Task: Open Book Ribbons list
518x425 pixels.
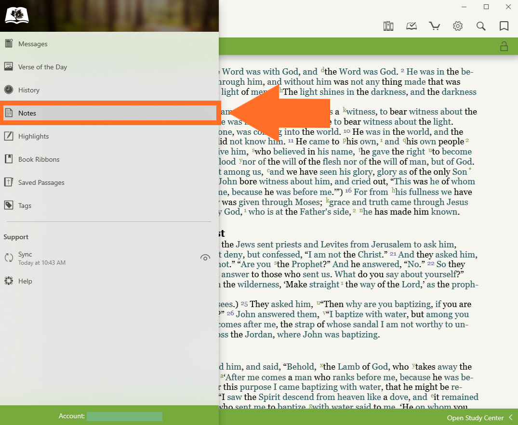Action: (x=39, y=159)
